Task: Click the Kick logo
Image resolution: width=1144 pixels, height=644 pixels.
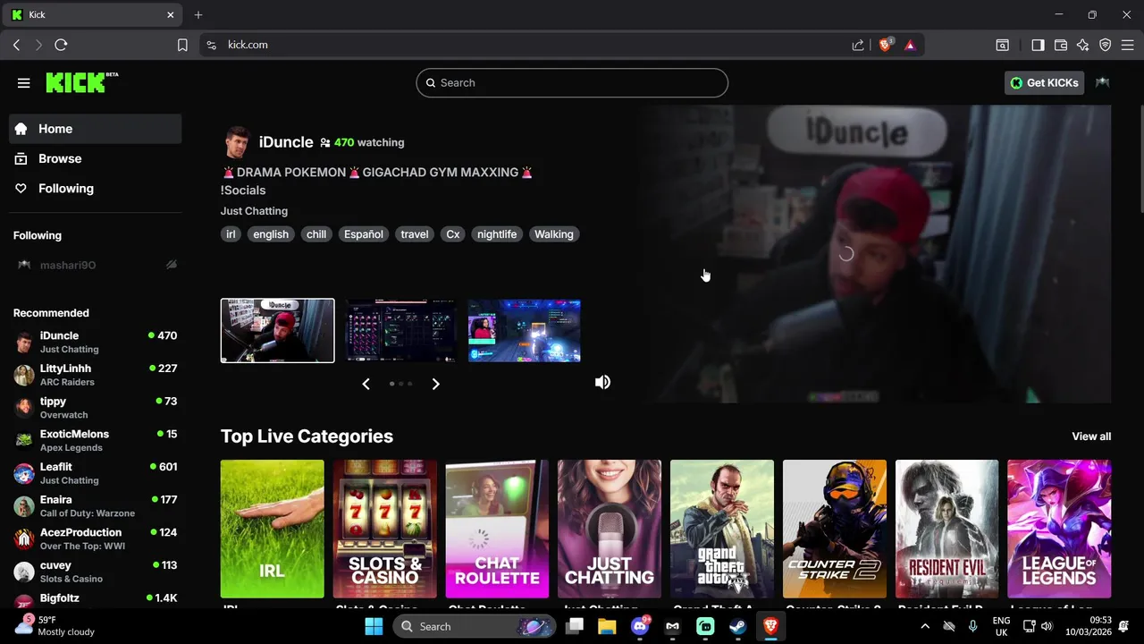Action: click(x=82, y=82)
